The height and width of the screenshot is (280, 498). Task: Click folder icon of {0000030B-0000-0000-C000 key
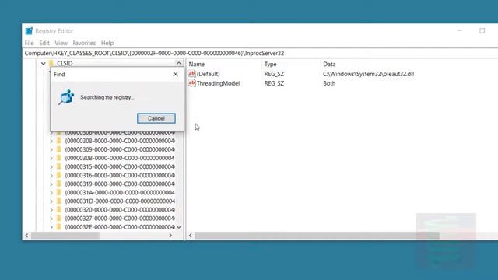click(59, 158)
